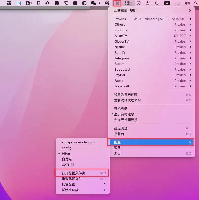Open the tag-shaped menu bar icon
Screen dimensions: 199x200
point(66,3)
